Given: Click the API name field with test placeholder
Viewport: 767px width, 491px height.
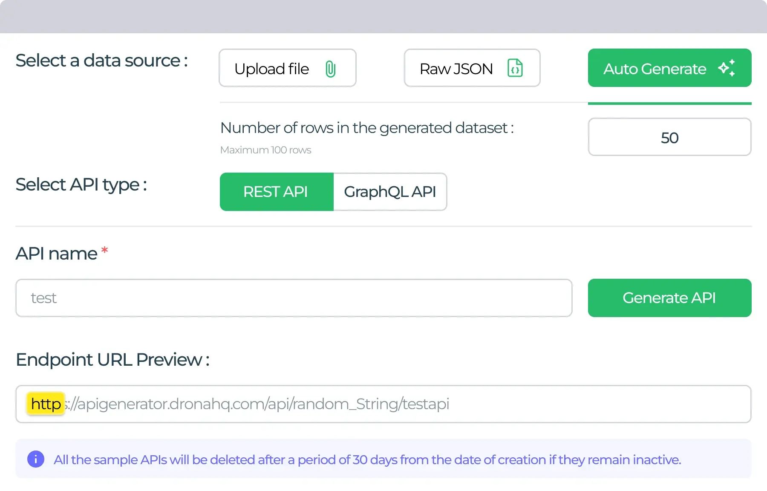Looking at the screenshot, I should [x=293, y=298].
